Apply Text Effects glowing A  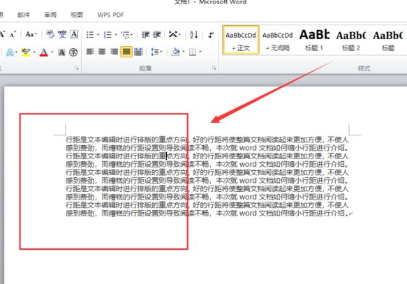(x=10, y=52)
